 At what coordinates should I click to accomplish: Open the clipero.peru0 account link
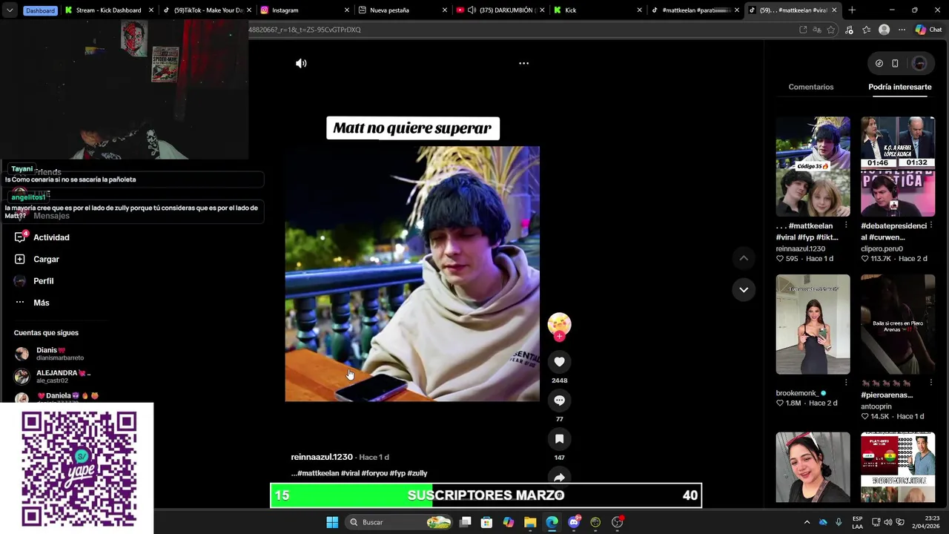tap(882, 249)
